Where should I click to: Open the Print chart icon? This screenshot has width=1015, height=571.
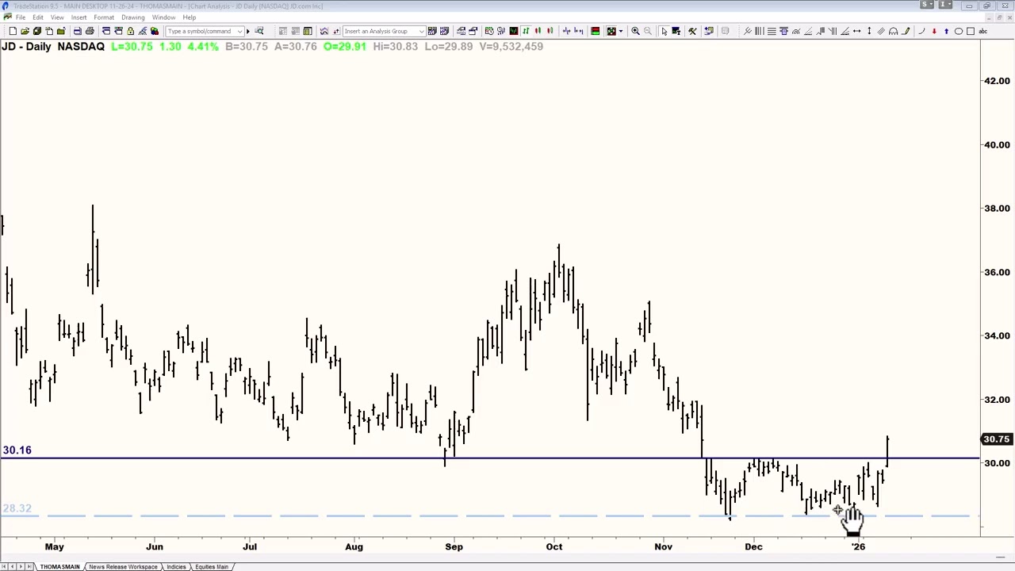[77, 31]
